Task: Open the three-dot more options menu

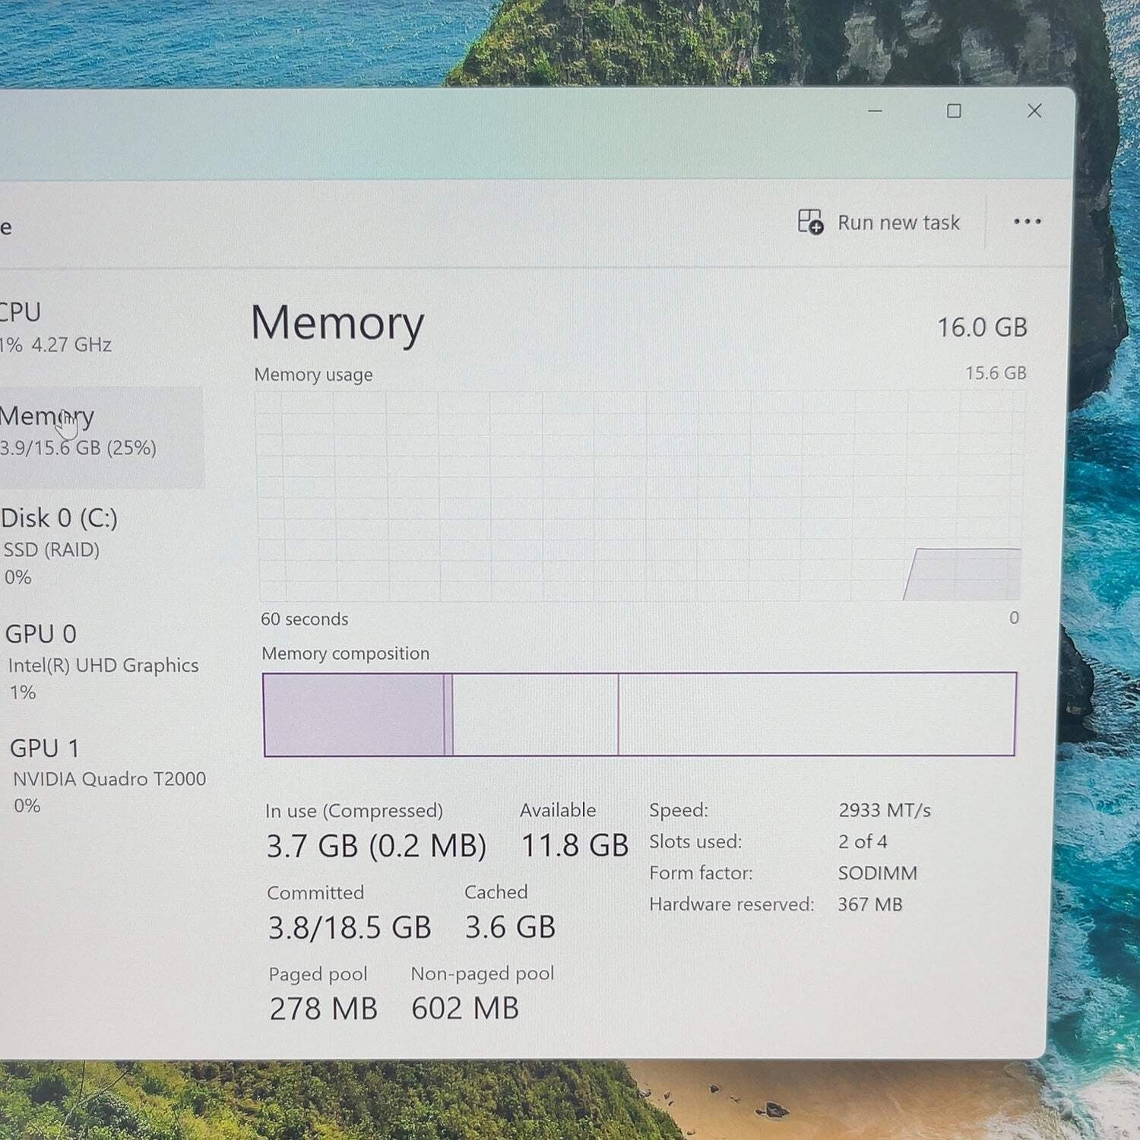Action: 1028,222
